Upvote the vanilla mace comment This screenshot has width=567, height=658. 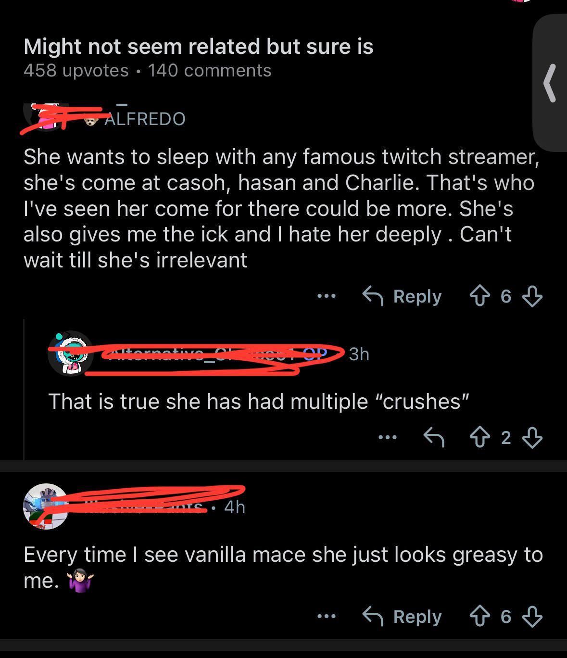479,617
